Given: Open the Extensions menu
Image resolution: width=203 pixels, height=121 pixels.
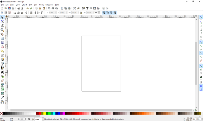Looking at the screenshot, I should click(x=49, y=5).
